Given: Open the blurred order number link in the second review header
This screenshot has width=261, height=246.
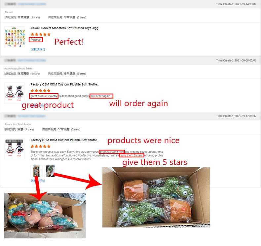Looking at the screenshot, I should tap(32, 61).
